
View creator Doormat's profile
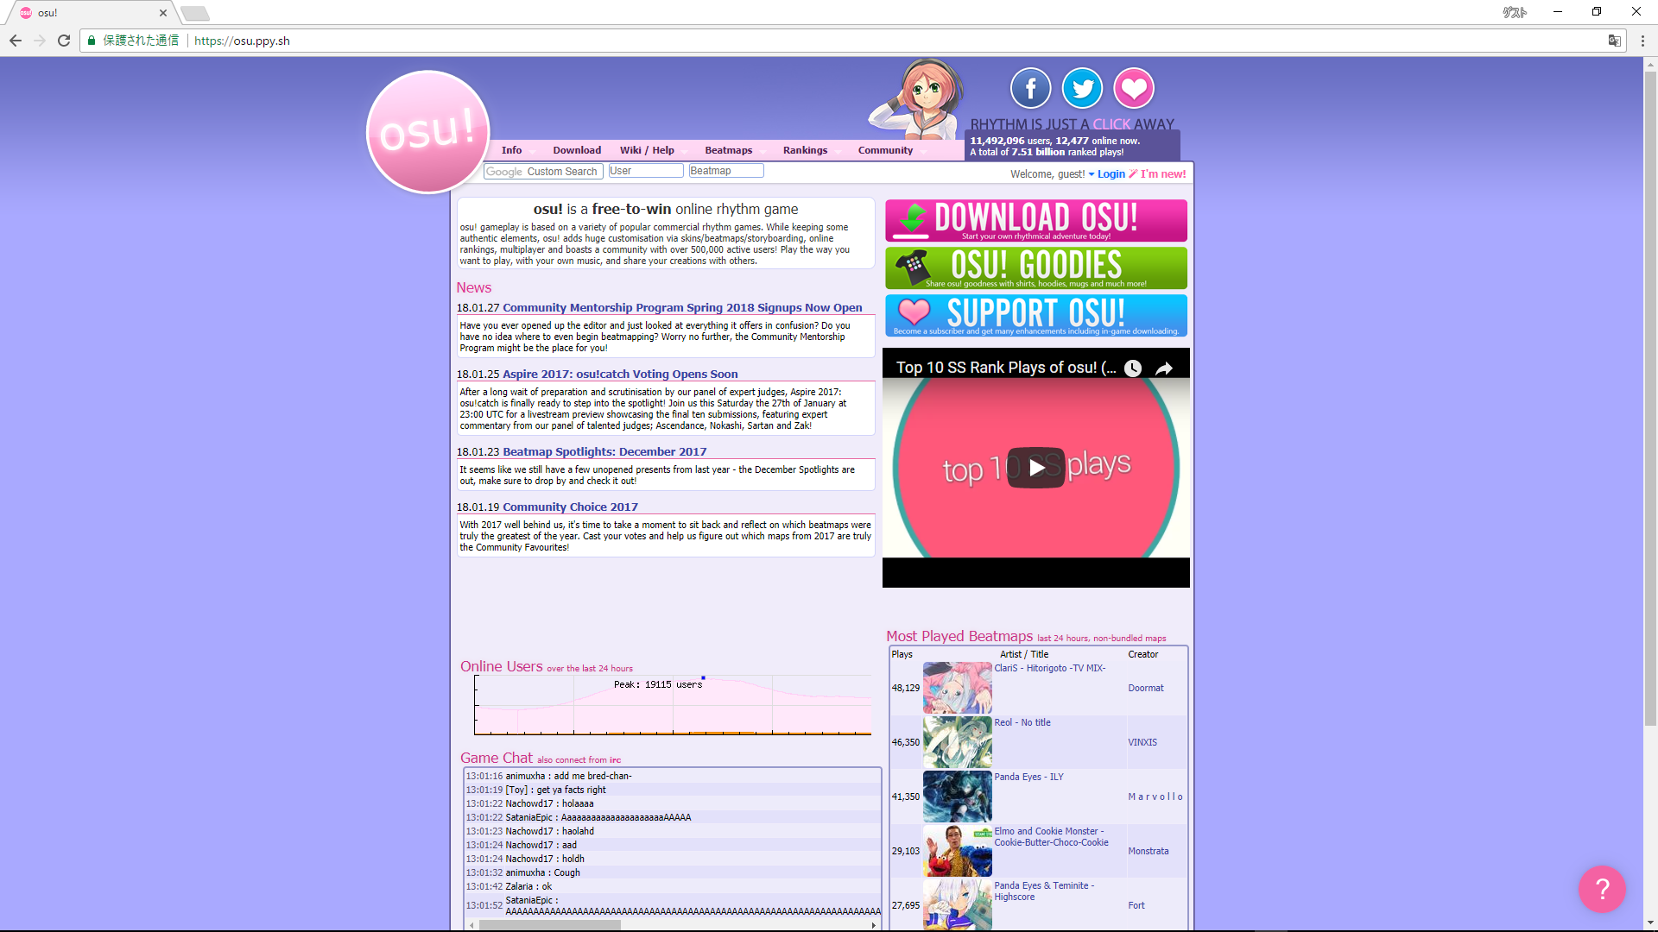point(1145,689)
